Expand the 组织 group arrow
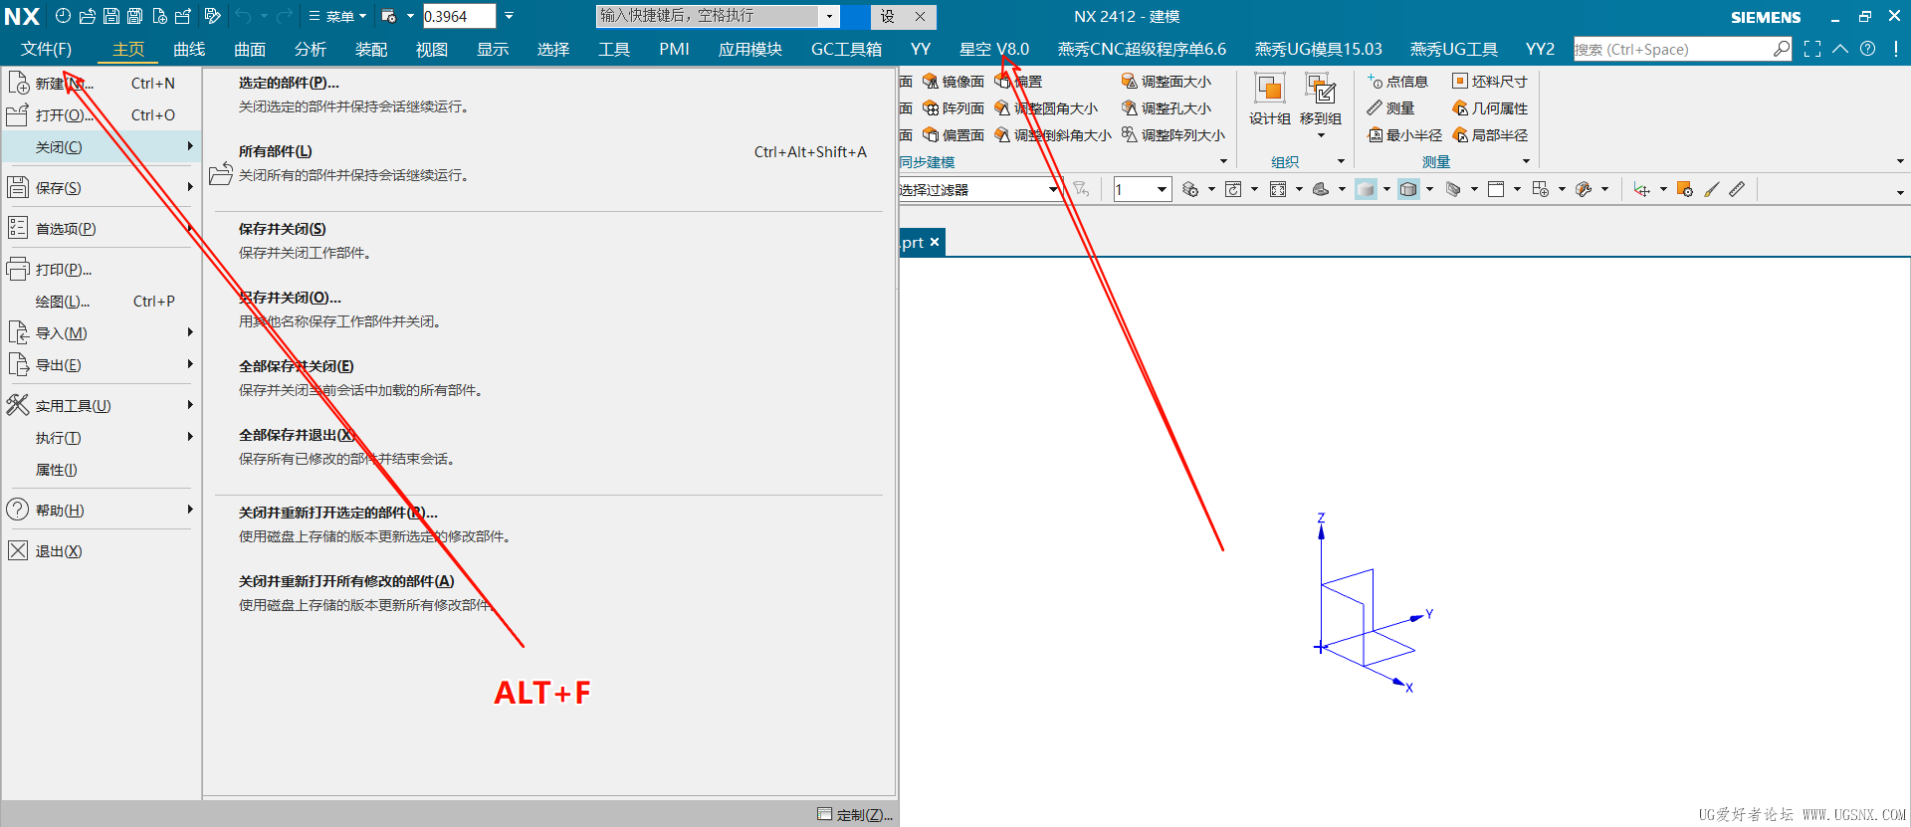The width and height of the screenshot is (1911, 827). coord(1341,161)
